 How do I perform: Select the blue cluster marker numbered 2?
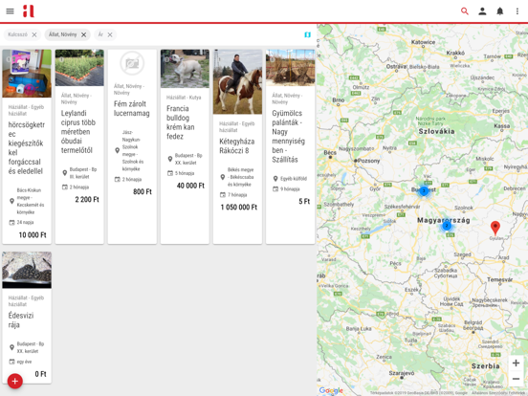pos(447,226)
